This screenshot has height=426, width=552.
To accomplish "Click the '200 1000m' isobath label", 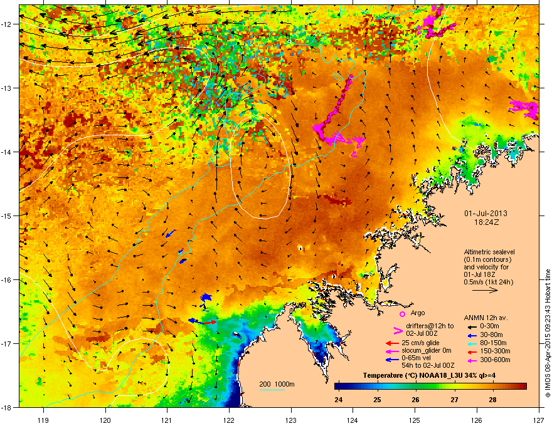I will click(277, 384).
